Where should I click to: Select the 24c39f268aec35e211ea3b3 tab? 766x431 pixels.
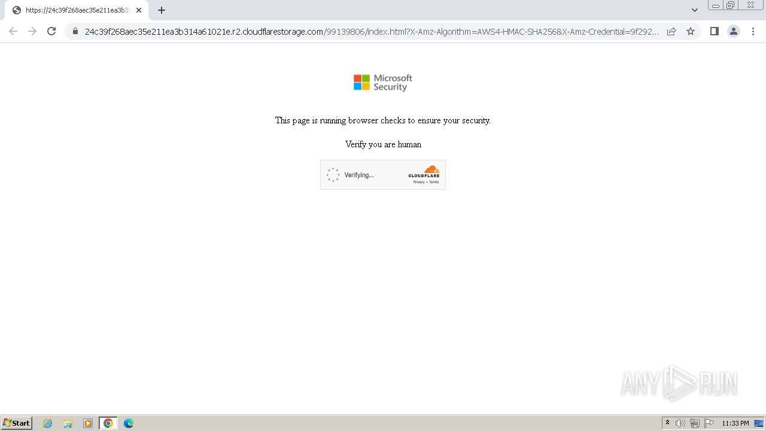(x=77, y=10)
